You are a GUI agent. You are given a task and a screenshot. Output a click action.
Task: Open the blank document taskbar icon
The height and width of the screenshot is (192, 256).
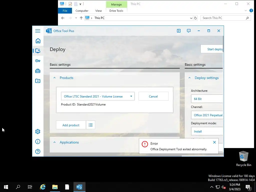click(67, 187)
